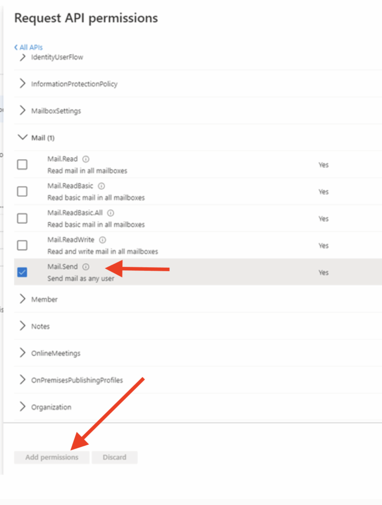Open the info tooltip for Mail.Send
The width and height of the screenshot is (382, 505).
87,266
